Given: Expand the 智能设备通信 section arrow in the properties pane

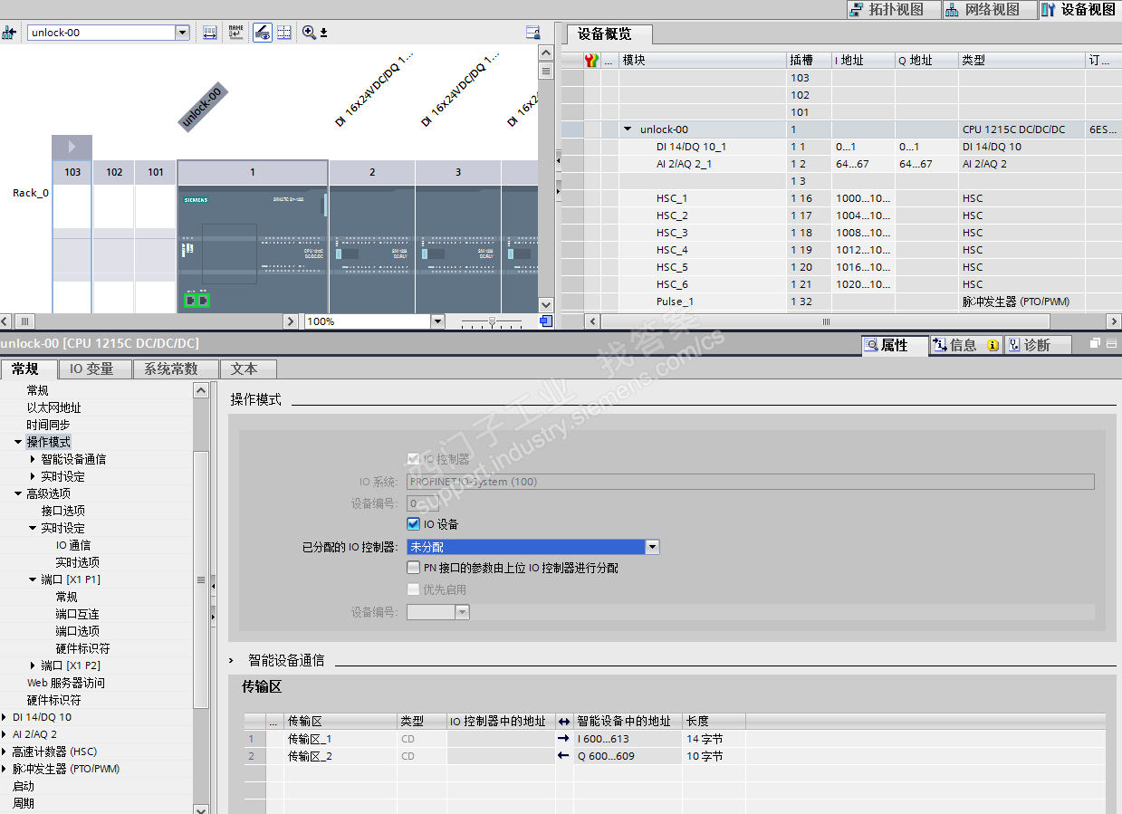Looking at the screenshot, I should (232, 660).
